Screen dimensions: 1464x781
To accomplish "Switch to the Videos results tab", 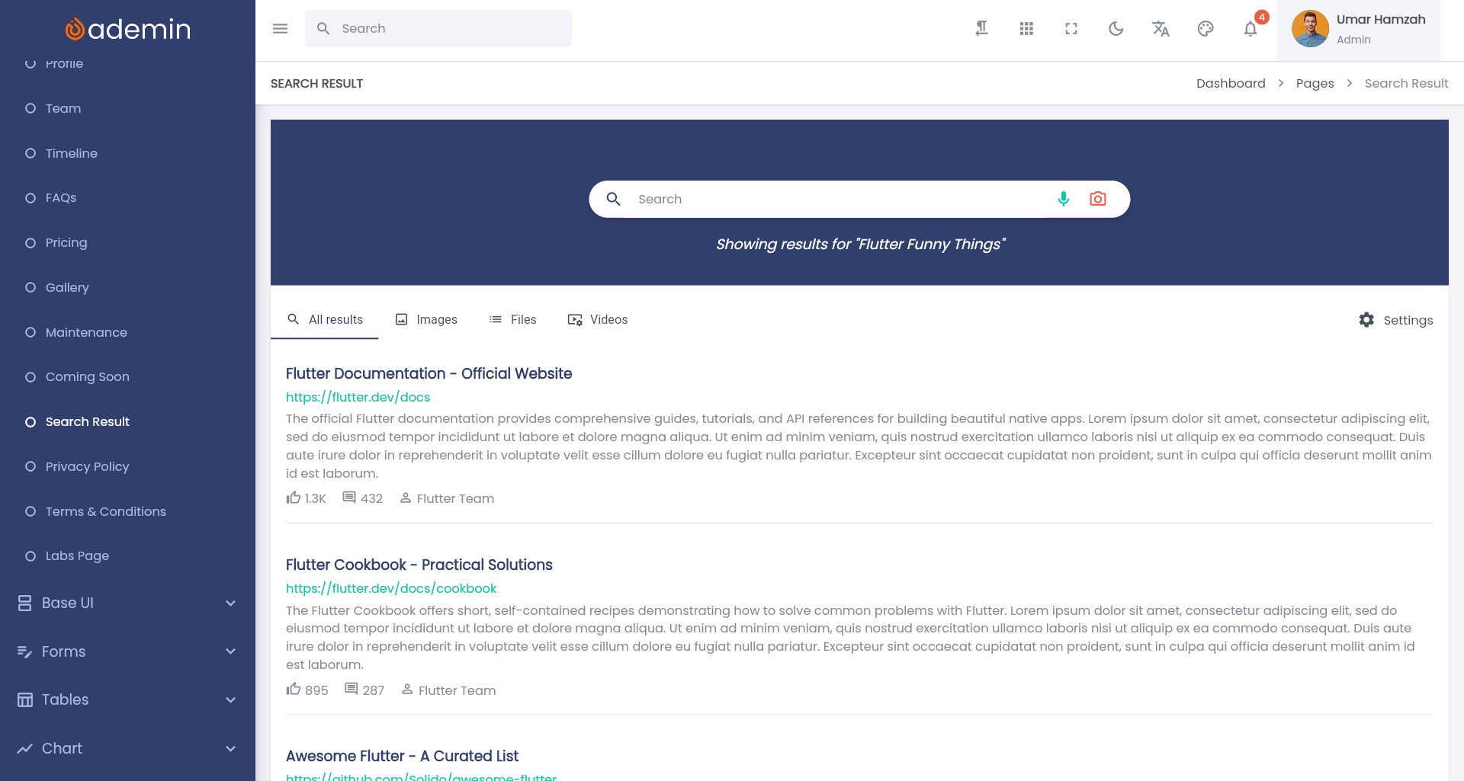I will point(598,320).
